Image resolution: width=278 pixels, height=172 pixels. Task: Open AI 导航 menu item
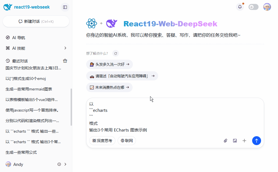tap(36, 37)
